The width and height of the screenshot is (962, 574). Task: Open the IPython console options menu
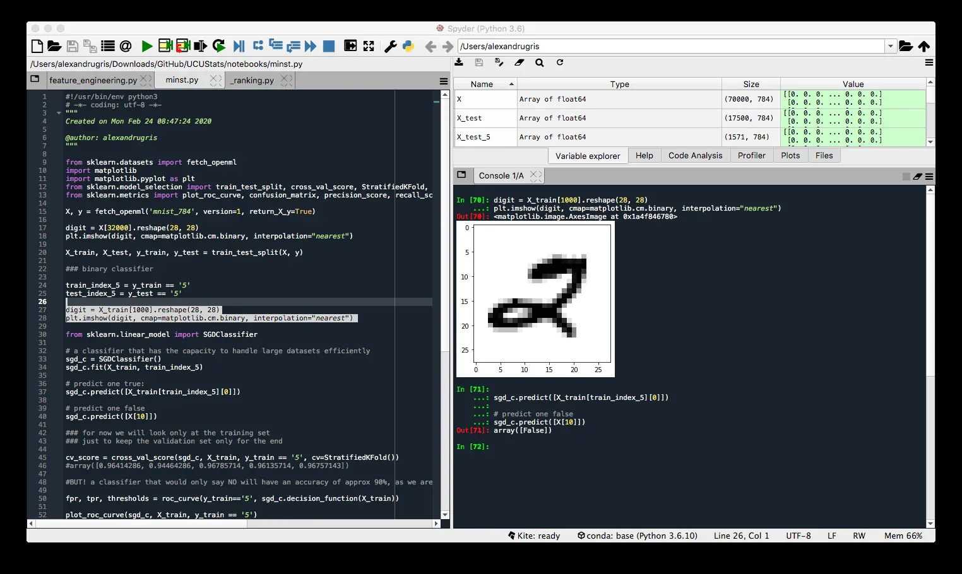929,177
